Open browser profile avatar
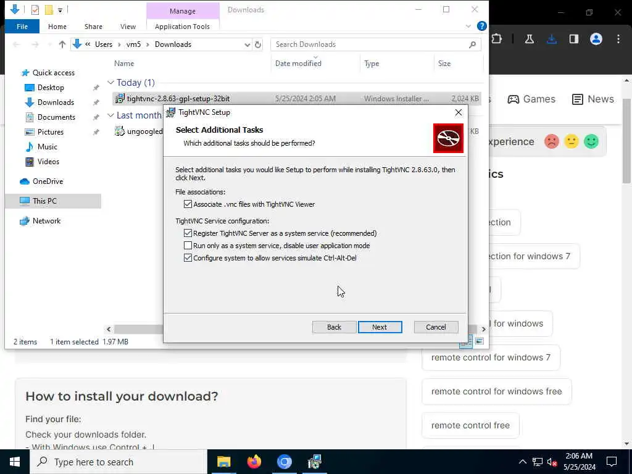 pyautogui.click(x=596, y=39)
